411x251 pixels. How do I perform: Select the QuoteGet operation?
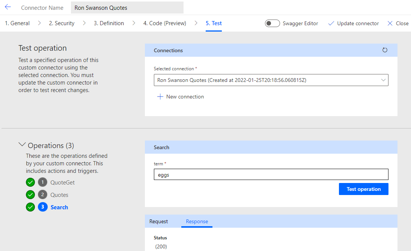(x=62, y=183)
